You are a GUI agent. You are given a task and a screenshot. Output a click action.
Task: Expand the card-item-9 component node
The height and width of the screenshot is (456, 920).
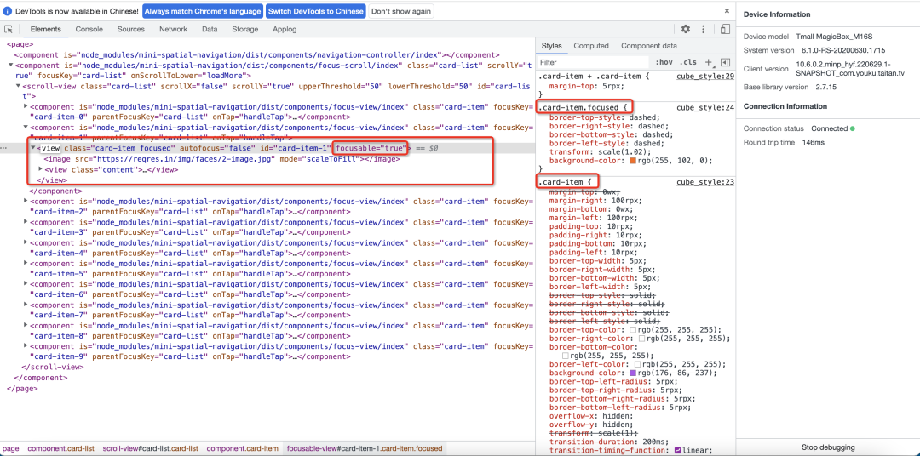26,346
